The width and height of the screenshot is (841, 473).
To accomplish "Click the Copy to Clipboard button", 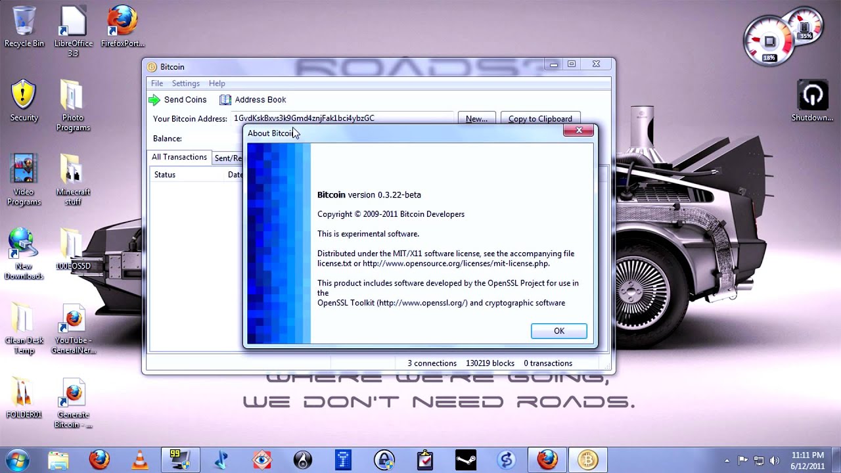I will (x=540, y=119).
